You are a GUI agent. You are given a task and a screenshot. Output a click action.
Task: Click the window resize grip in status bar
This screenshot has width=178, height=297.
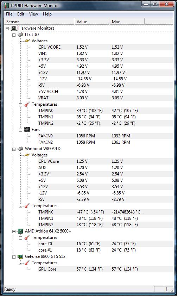tap(172, 290)
